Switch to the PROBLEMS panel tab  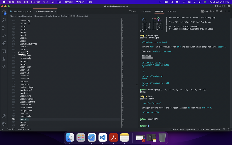pyautogui.click(x=146, y=11)
